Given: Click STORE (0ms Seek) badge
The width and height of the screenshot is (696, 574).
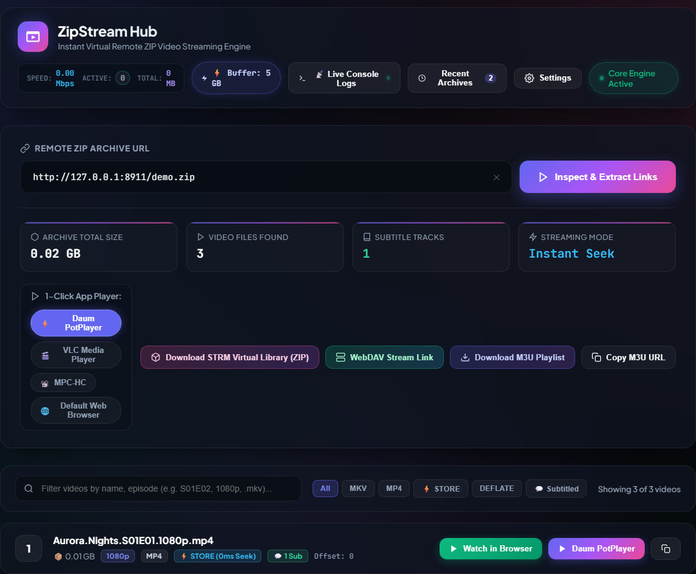Looking at the screenshot, I should [217, 556].
